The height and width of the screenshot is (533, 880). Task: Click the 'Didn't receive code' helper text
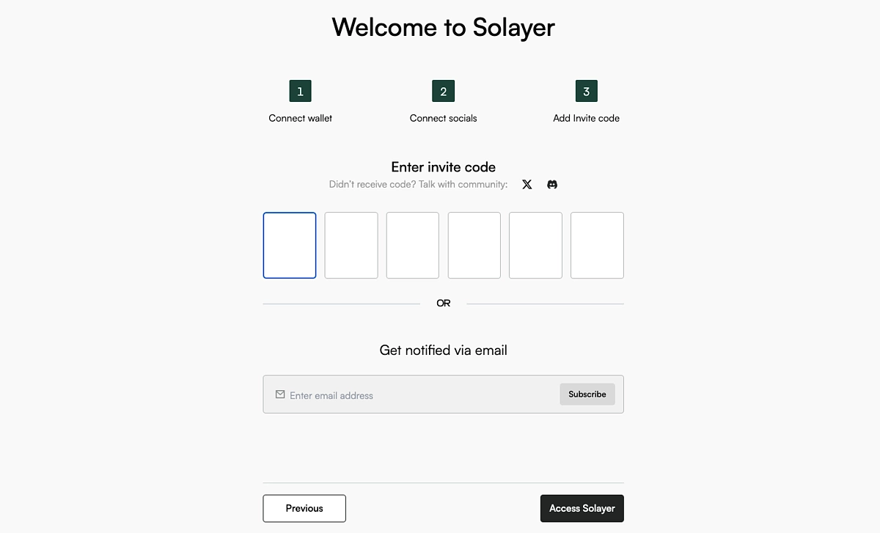click(x=418, y=184)
